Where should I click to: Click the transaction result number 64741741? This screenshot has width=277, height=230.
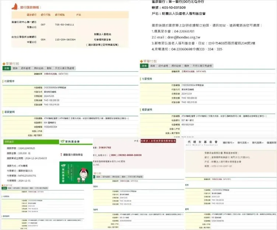(x=63, y=74)
